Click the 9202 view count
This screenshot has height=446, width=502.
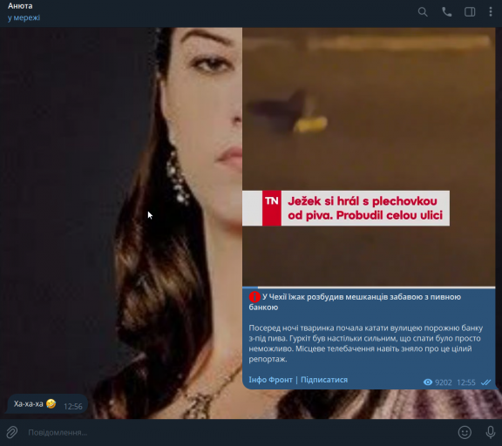443,382
